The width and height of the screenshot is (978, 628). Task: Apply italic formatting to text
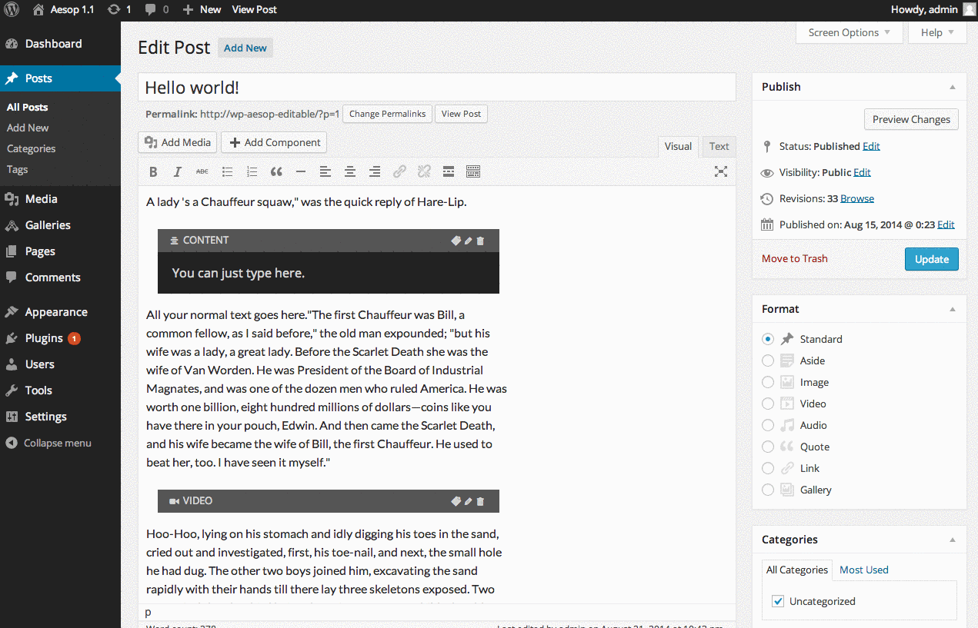tap(178, 172)
